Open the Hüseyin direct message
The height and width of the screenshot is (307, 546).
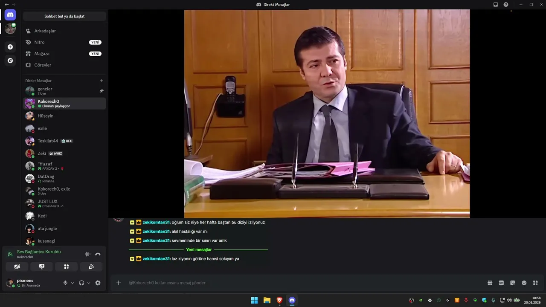click(64, 116)
